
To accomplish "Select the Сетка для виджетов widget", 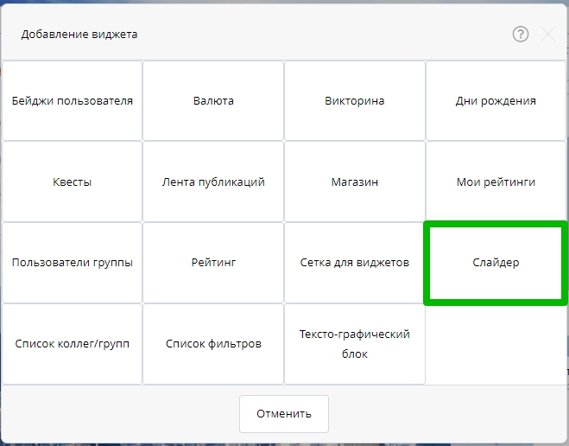I will (355, 263).
